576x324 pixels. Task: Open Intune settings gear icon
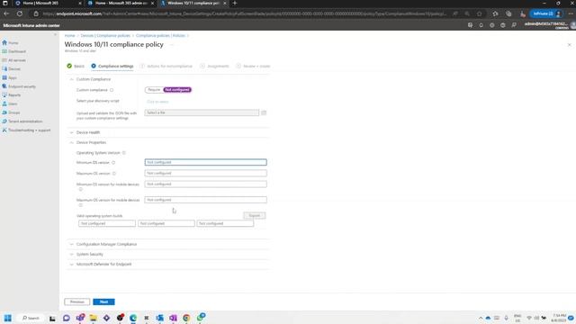pyautogui.click(x=492, y=25)
